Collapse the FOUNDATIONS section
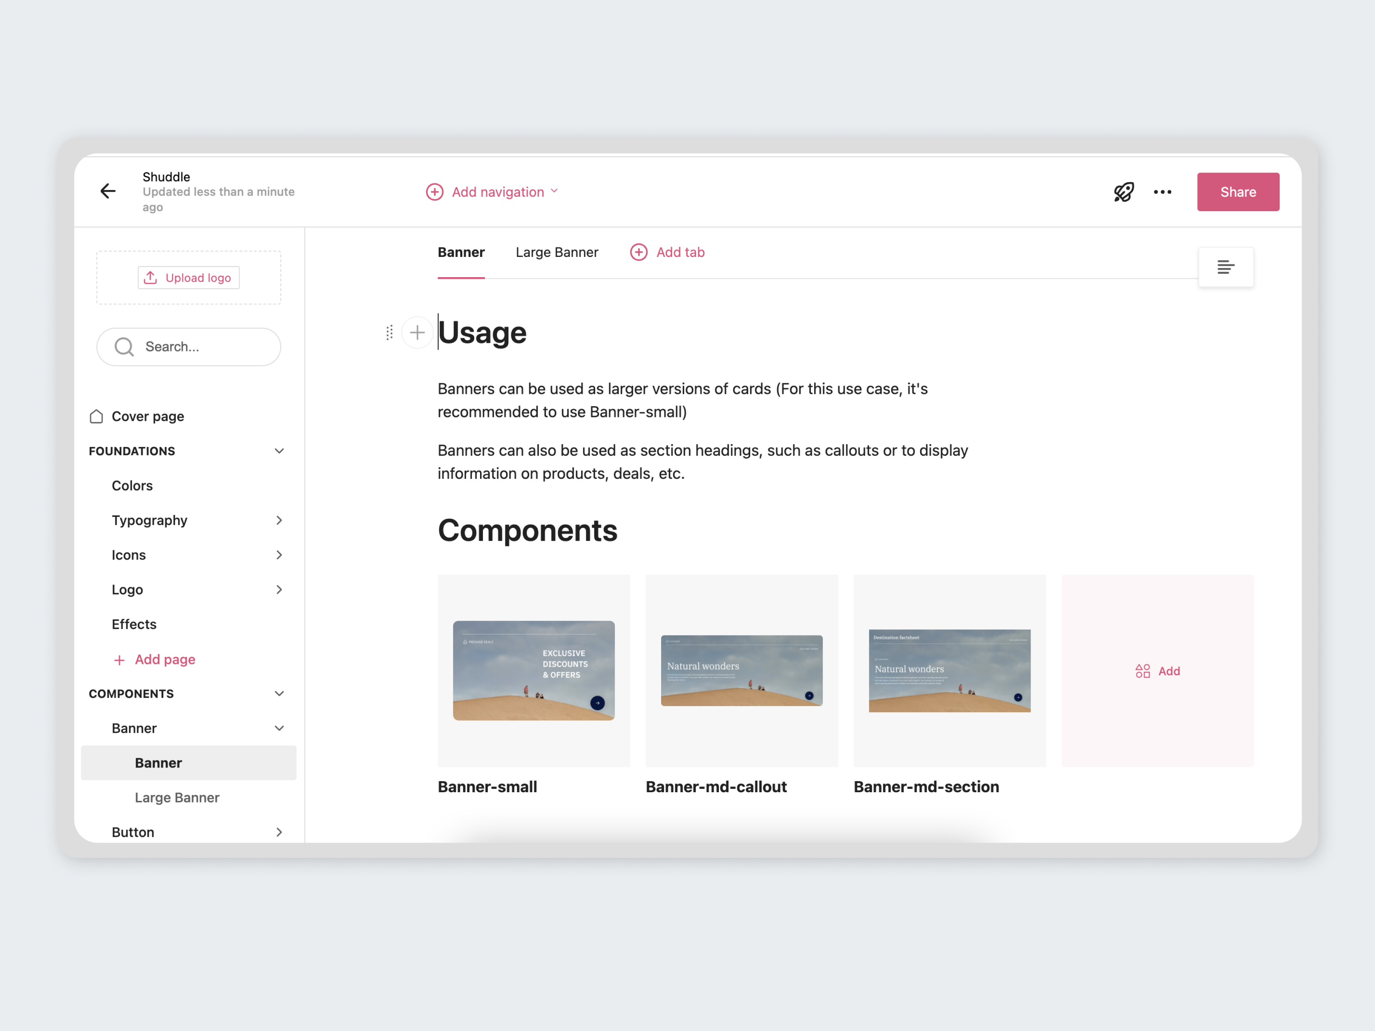Image resolution: width=1375 pixels, height=1031 pixels. click(x=279, y=451)
